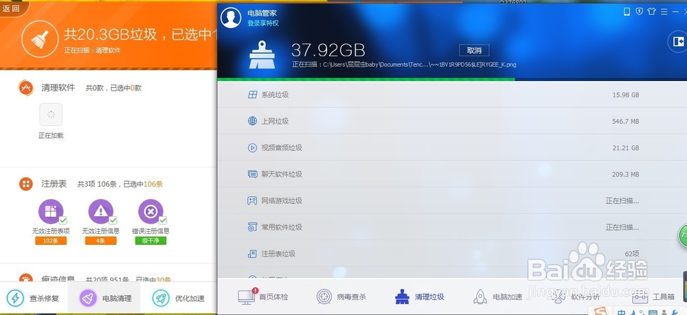Click the 登录享特权 link
Image resolution: width=687 pixels, height=315 pixels.
coord(263,23)
